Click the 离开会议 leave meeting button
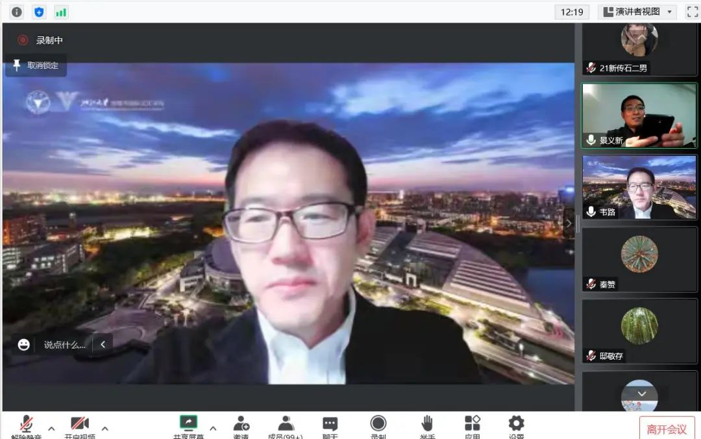 click(x=667, y=429)
